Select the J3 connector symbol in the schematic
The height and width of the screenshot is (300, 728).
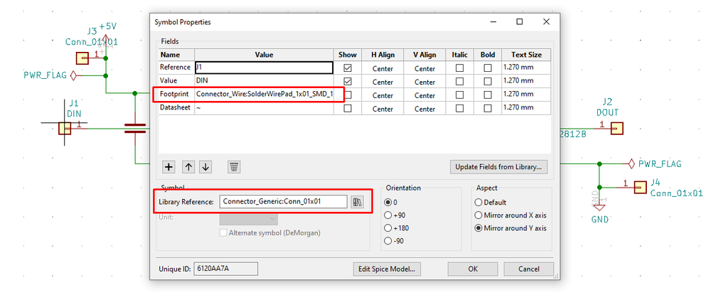tap(82, 58)
